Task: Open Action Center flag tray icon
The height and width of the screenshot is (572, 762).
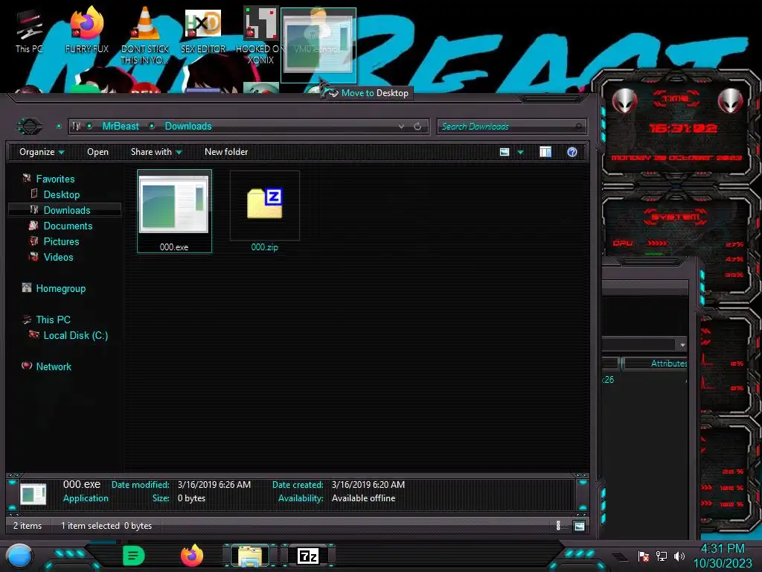Action: 644,556
